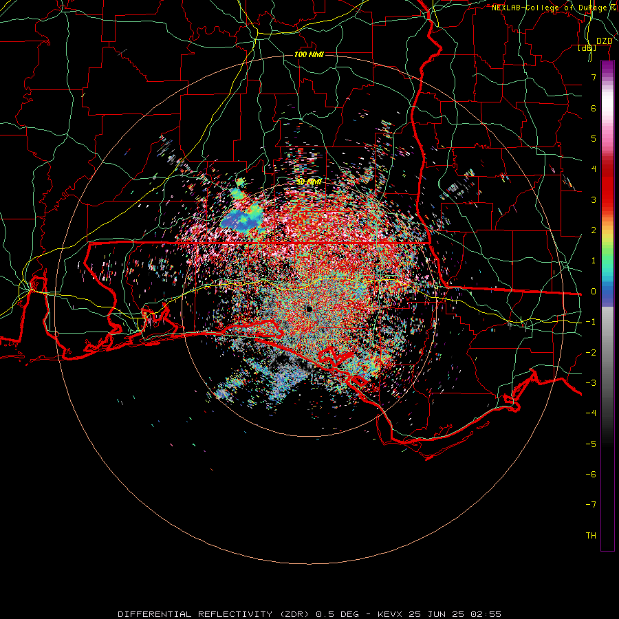Click the DZD product label above color scale
619x619 pixels.
coord(604,41)
